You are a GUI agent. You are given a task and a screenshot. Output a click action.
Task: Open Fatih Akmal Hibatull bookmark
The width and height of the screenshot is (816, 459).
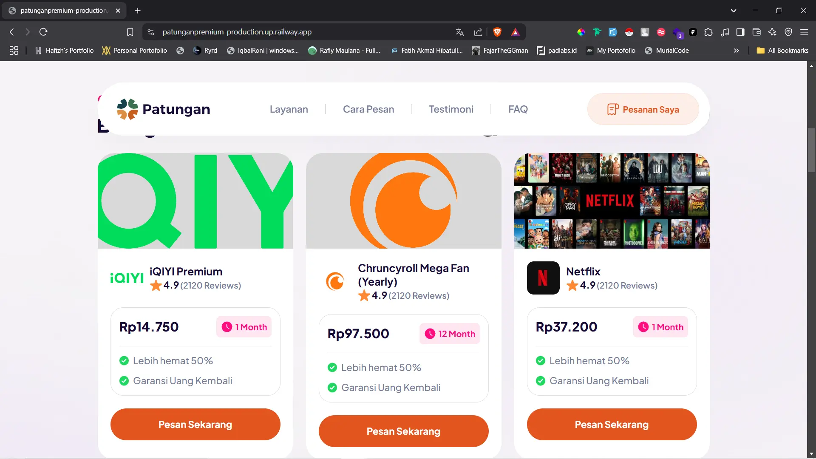click(x=427, y=51)
